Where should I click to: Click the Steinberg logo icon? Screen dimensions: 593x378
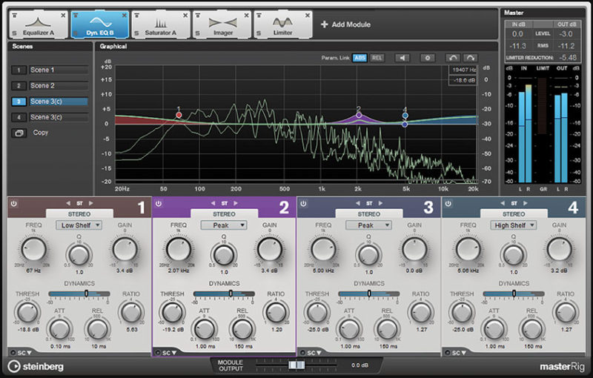[13, 366]
